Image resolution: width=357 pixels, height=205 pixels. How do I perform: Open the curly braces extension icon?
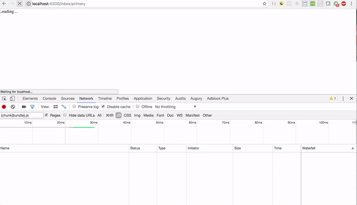pos(274,4)
